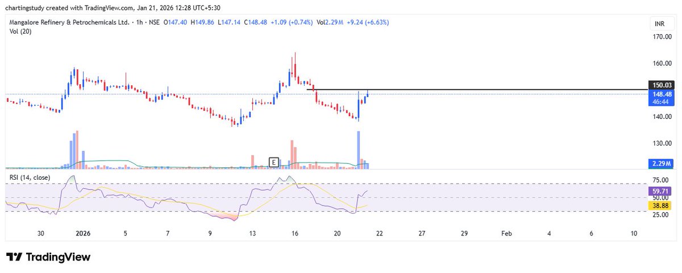
Task: Click the 22 date axis label
Action: (380, 233)
